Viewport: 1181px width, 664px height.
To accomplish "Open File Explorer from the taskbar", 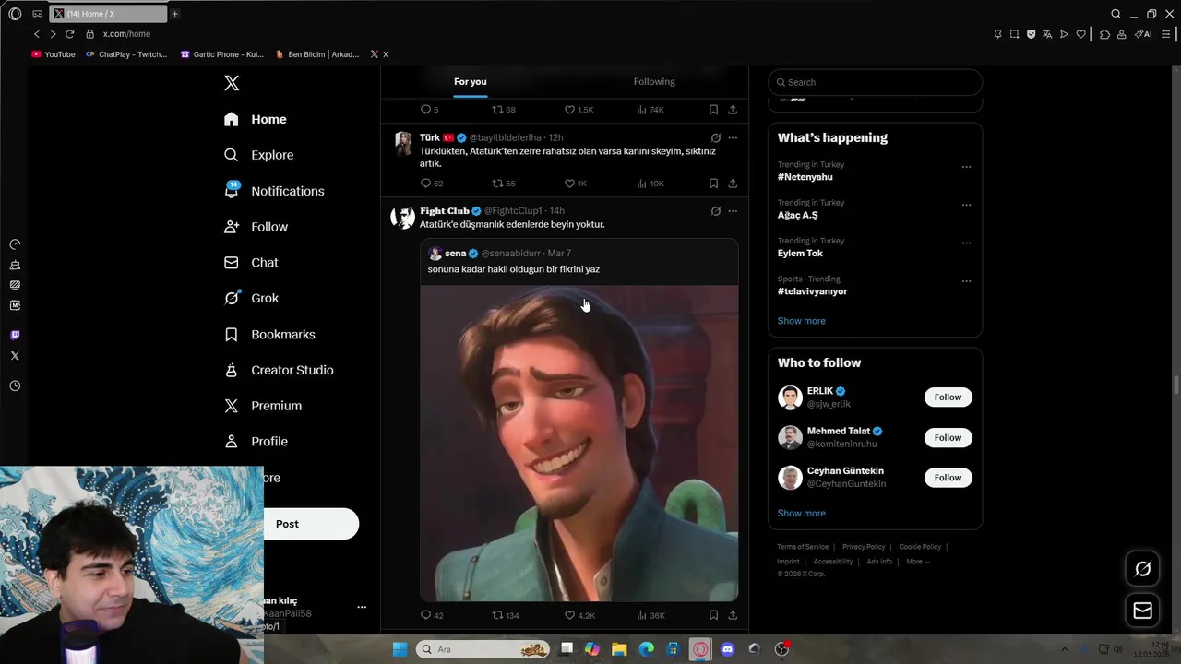I will 619,649.
